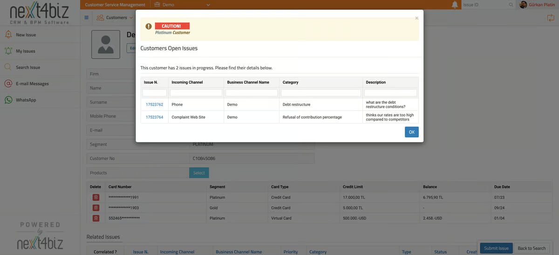Image resolution: width=559 pixels, height=255 pixels.
Task: Sort by Description header in dialog
Action: 376,82
